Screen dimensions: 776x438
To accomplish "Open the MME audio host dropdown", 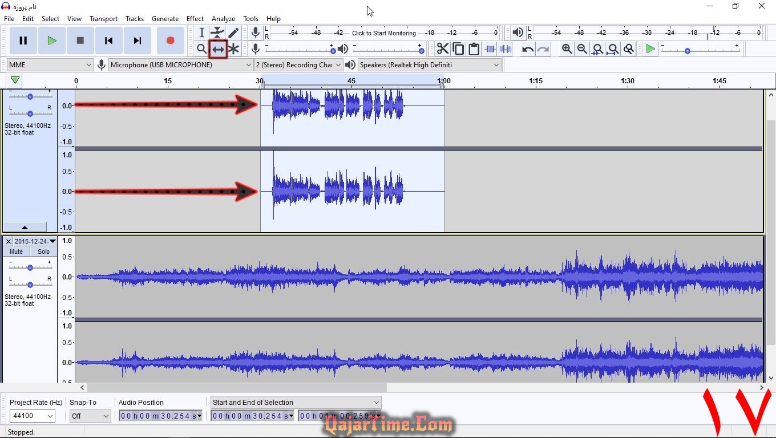I will click(x=50, y=65).
